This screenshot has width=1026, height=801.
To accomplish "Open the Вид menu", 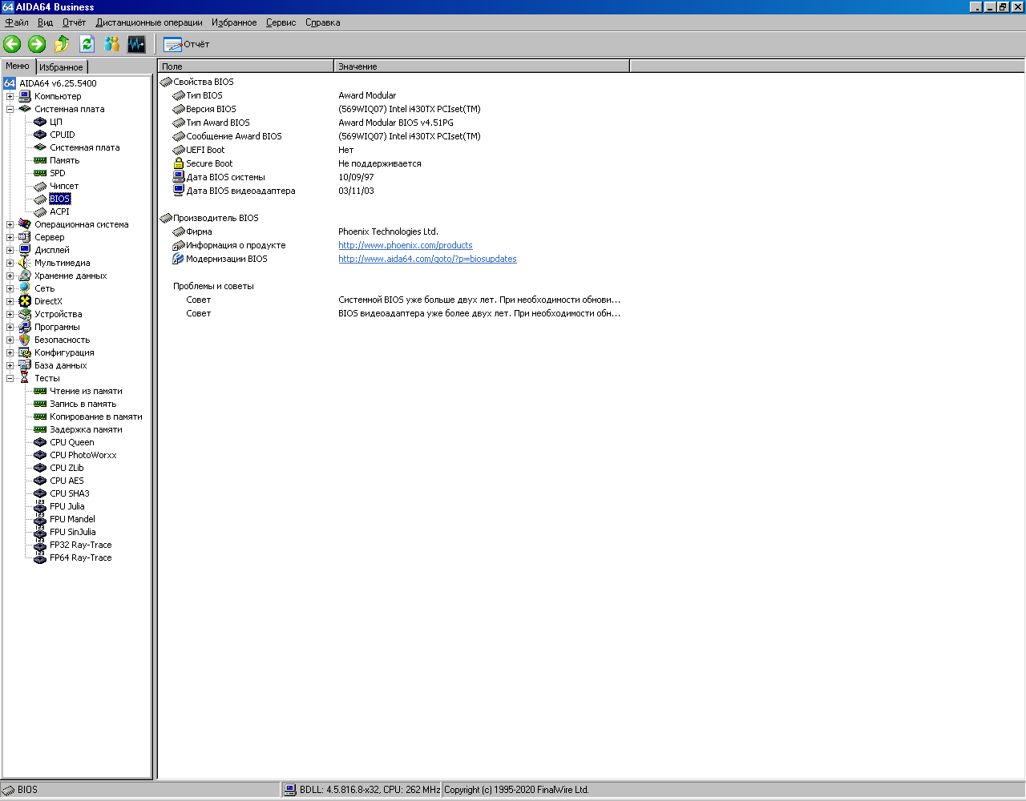I will (45, 22).
